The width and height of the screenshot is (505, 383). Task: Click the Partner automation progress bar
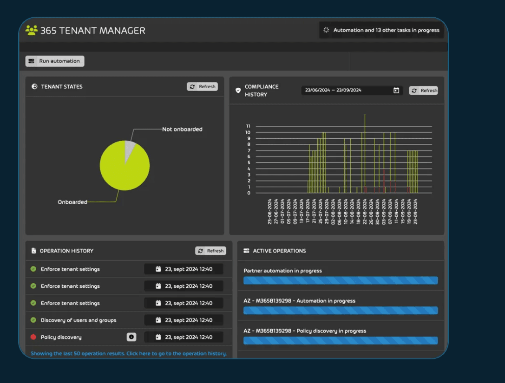tap(341, 280)
